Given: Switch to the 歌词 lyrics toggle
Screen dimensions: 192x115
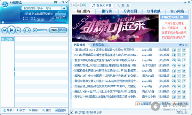Looking at the screenshot, I should [62, 30].
